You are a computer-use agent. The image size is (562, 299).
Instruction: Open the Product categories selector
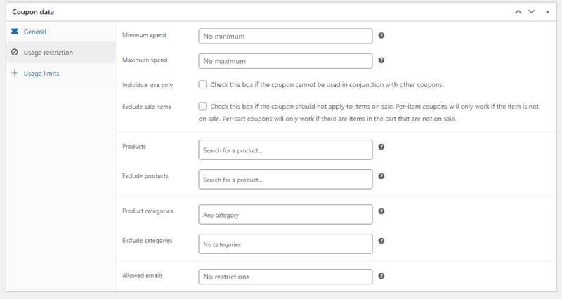285,215
